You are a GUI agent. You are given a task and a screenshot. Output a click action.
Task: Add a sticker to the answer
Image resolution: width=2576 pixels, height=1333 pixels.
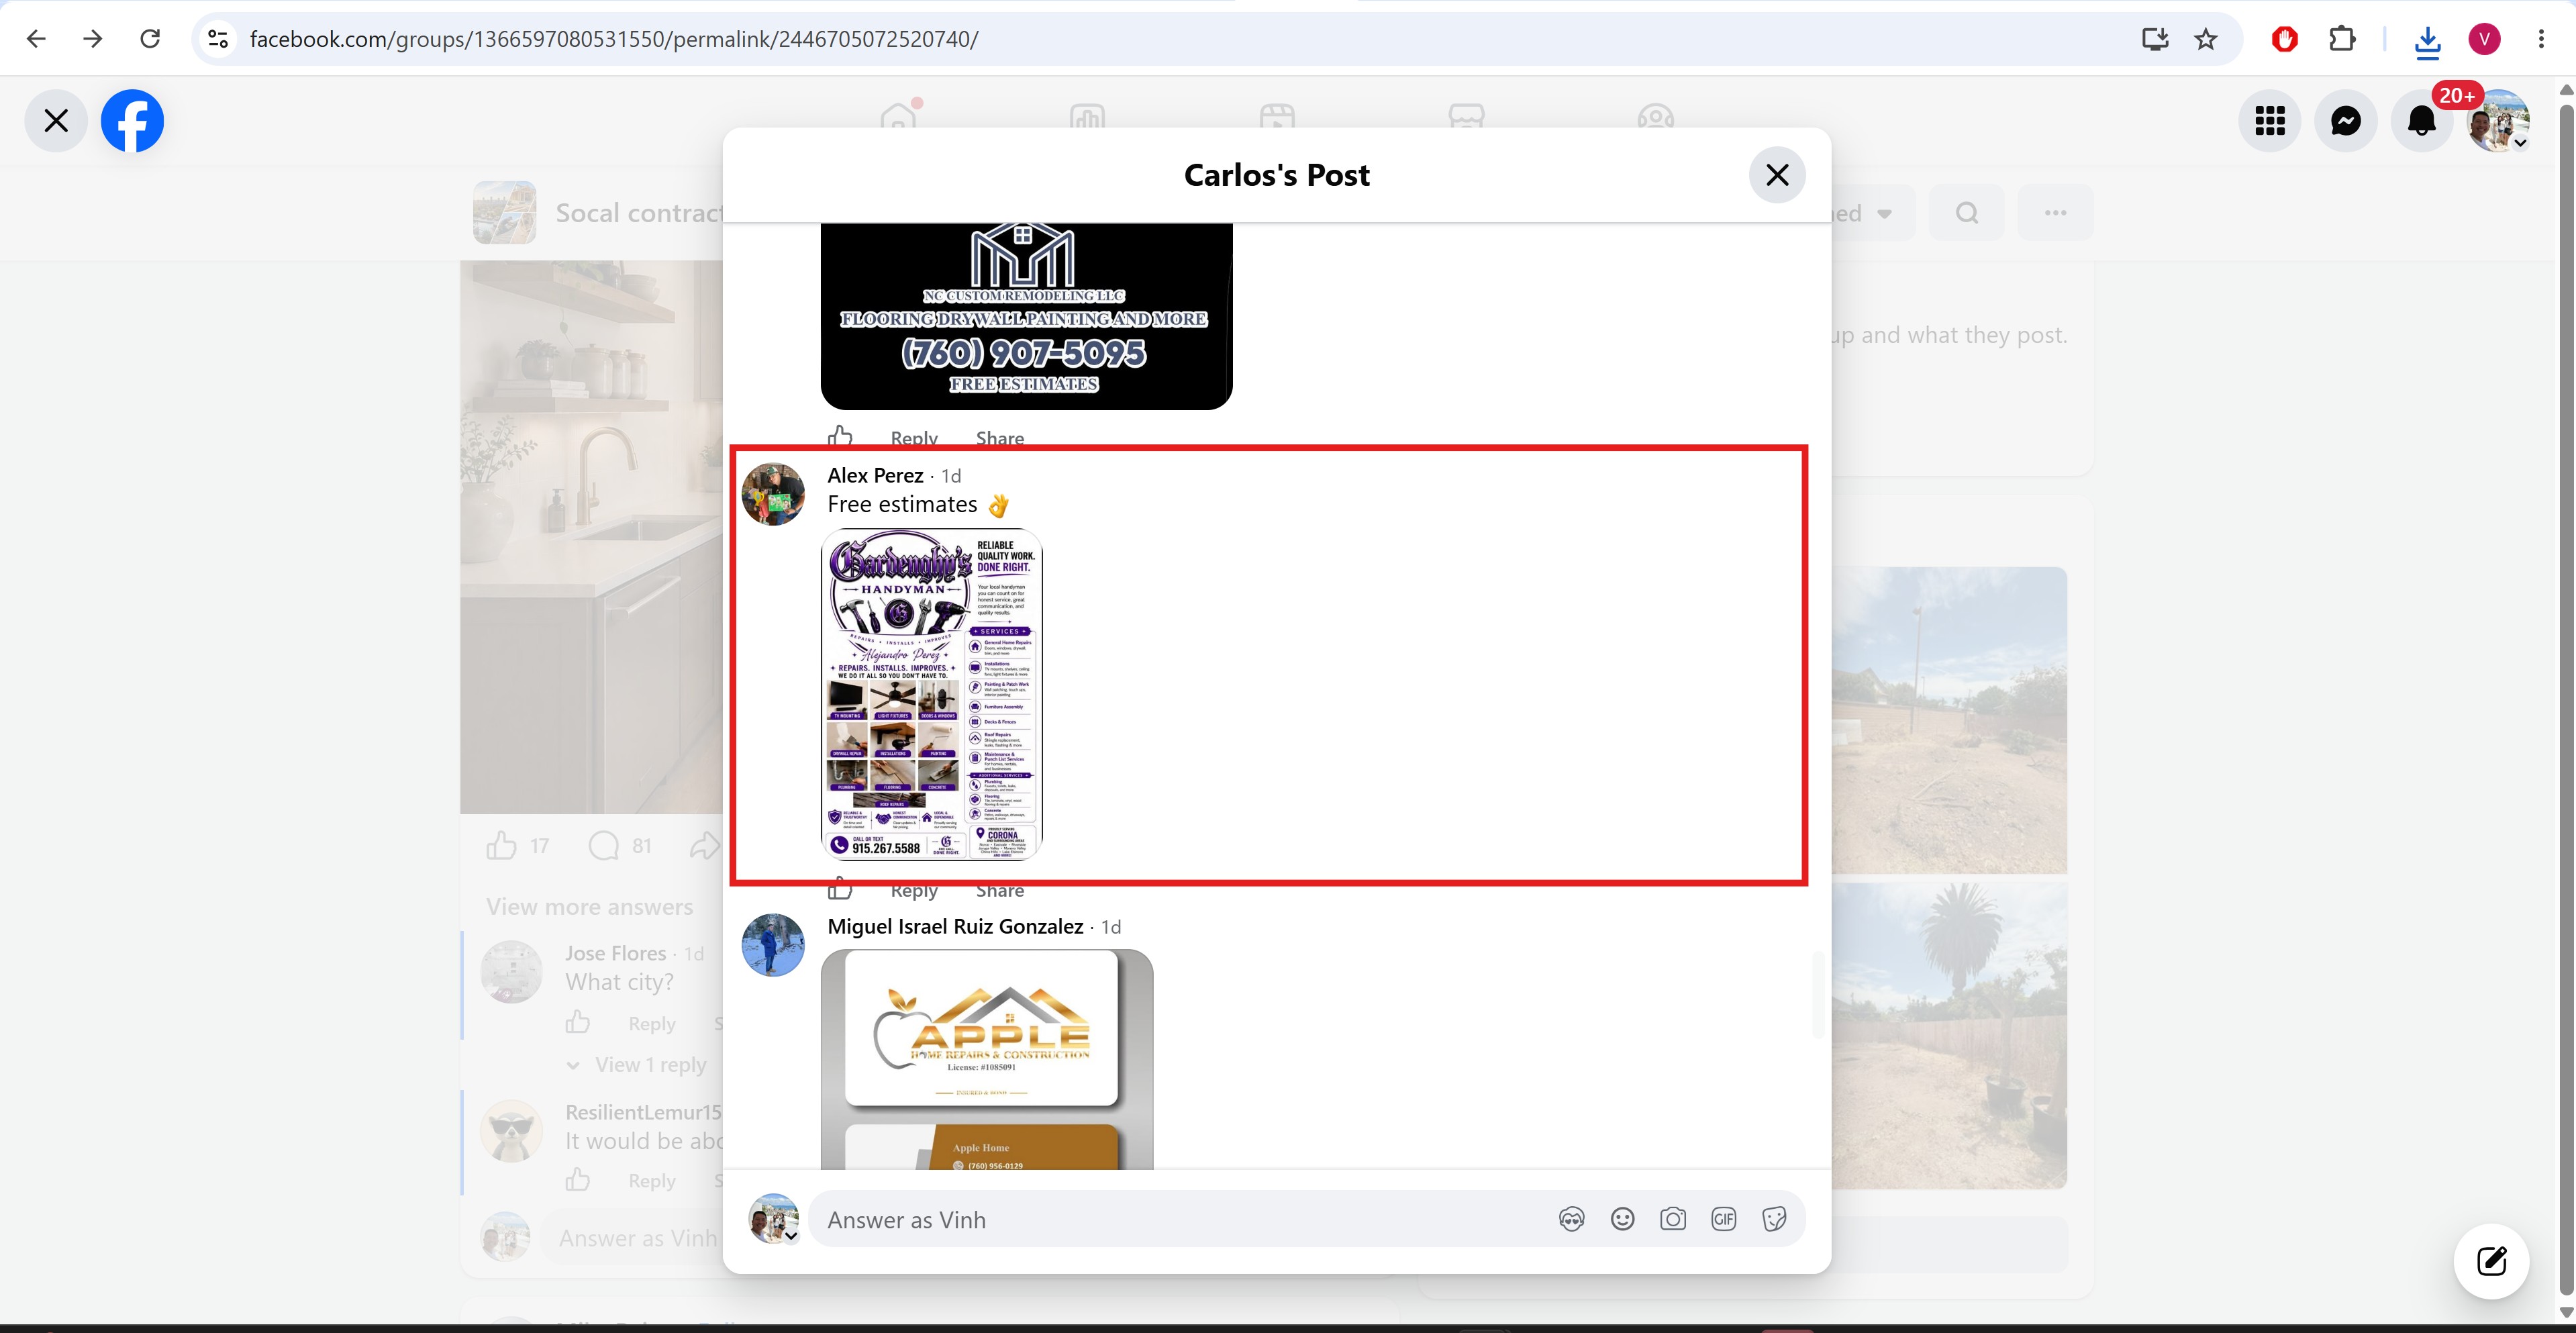click(1774, 1219)
